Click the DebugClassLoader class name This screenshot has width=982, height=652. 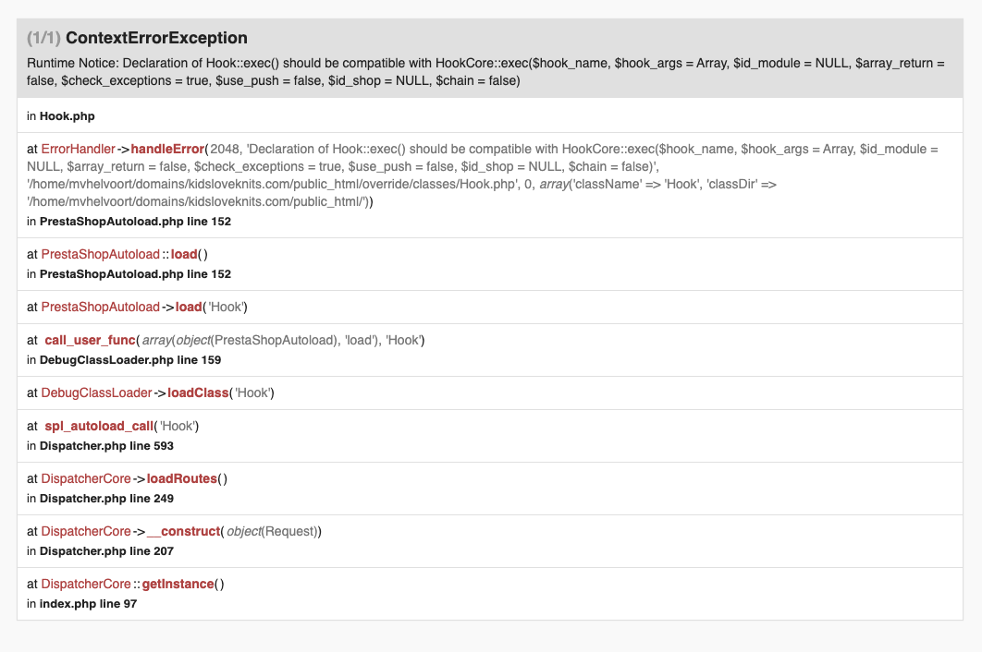click(x=96, y=392)
